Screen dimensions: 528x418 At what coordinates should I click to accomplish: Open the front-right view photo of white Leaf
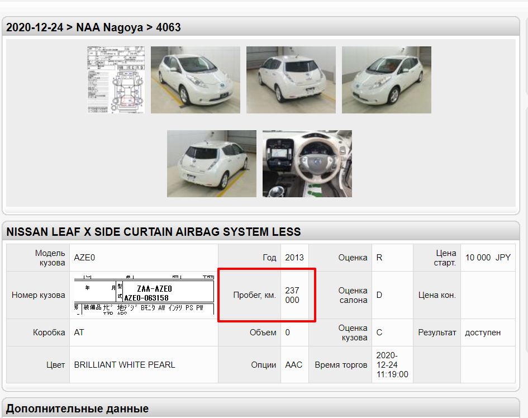pos(196,80)
